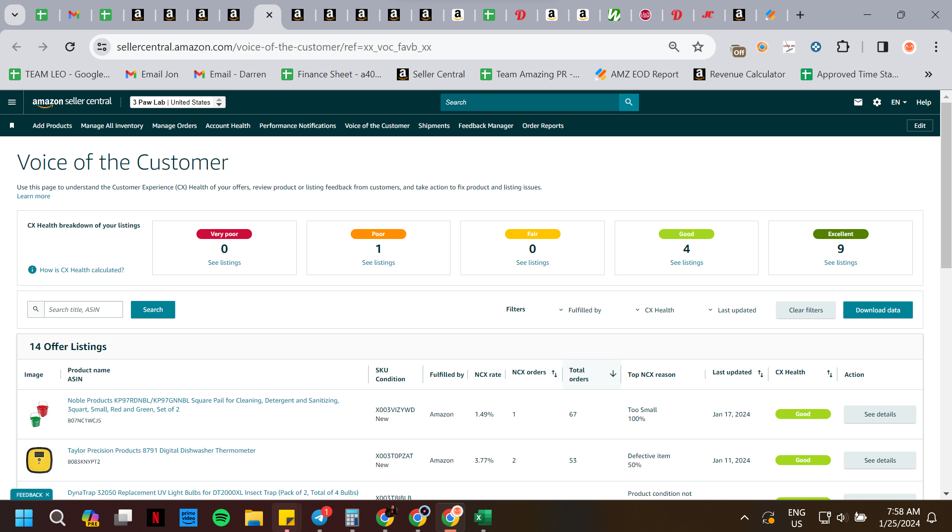Expand the CX Health filter

point(655,310)
